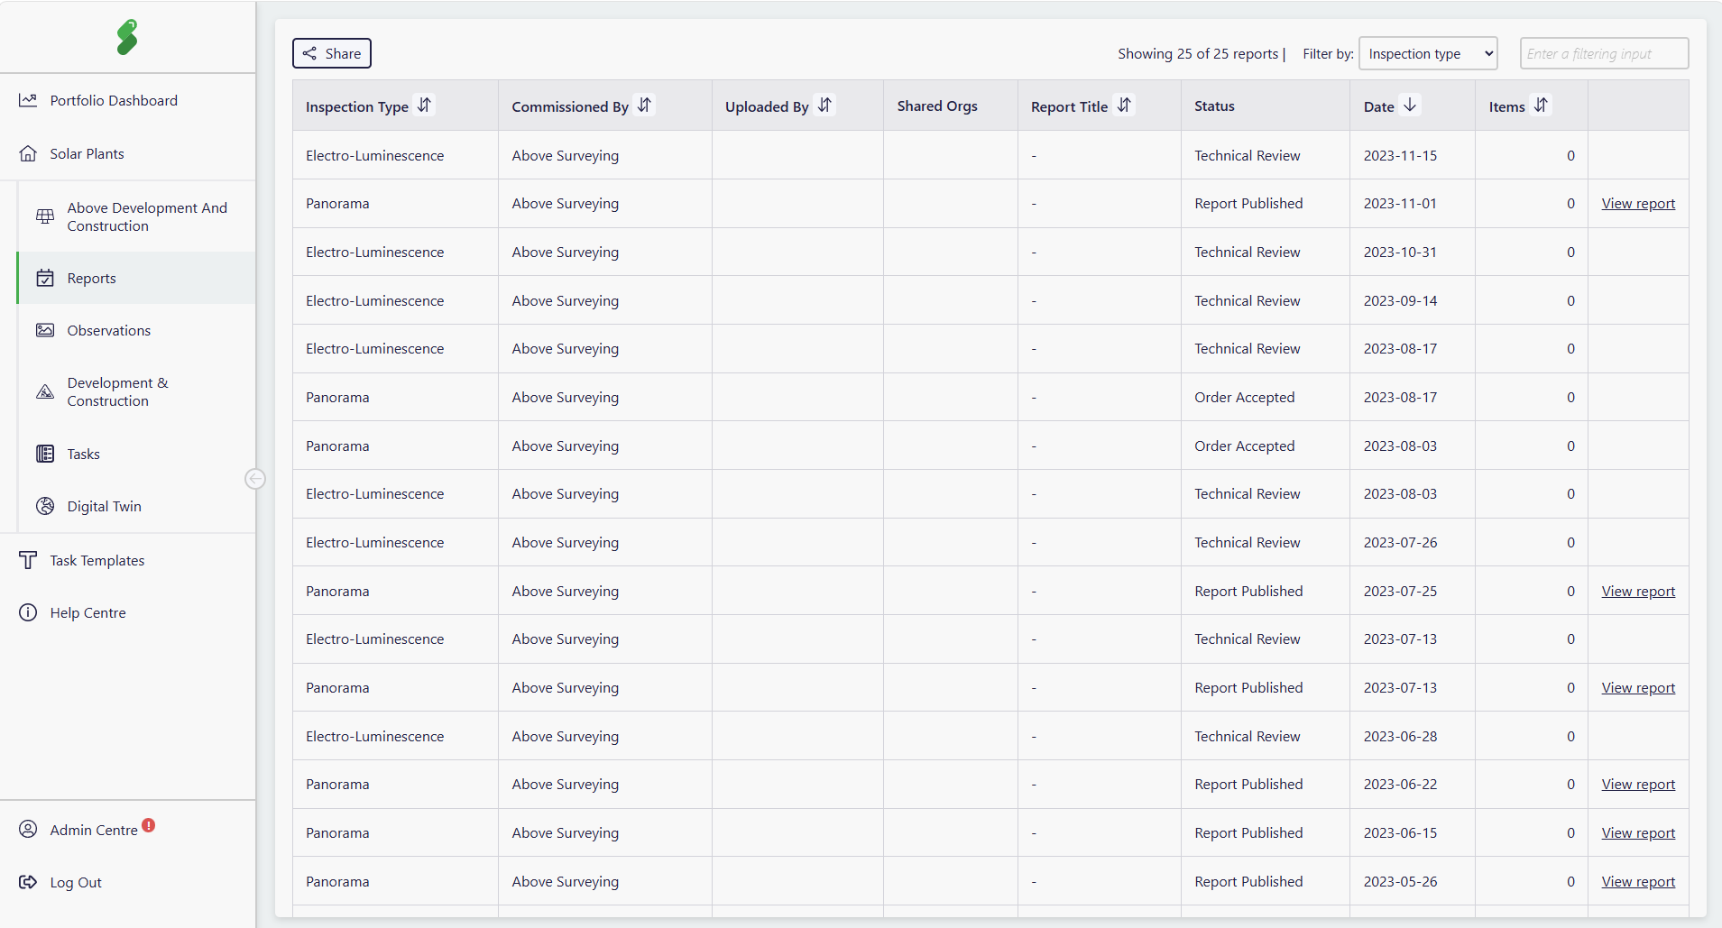This screenshot has height=928, width=1722.
Task: Click Report Published status dated 2023-06-15
Action: tap(1248, 832)
